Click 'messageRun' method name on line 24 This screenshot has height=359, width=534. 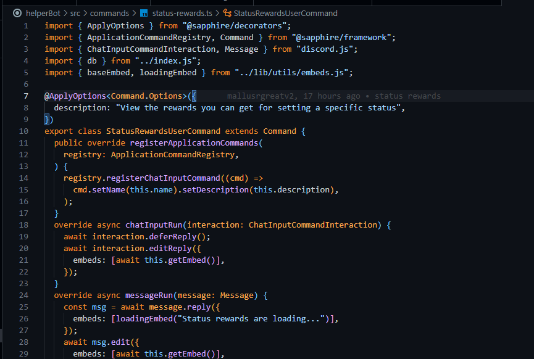(149, 295)
